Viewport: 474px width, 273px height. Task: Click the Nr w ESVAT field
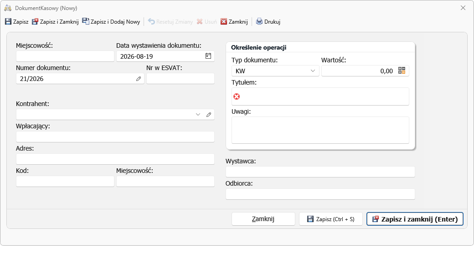point(180,79)
